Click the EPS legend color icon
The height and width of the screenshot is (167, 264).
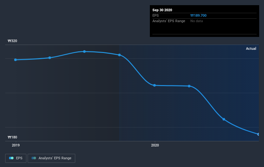[x=11, y=158]
